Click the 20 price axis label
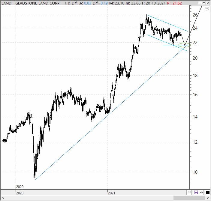The width and height of the screenshot is (211, 201). click(195, 58)
